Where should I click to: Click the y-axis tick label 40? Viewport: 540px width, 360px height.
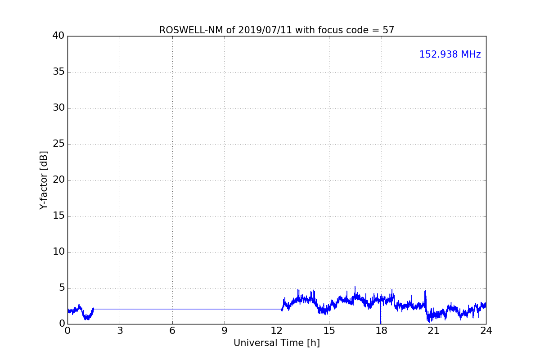tap(58, 36)
